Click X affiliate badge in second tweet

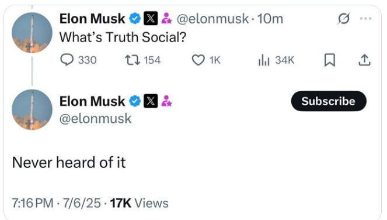click(x=151, y=101)
